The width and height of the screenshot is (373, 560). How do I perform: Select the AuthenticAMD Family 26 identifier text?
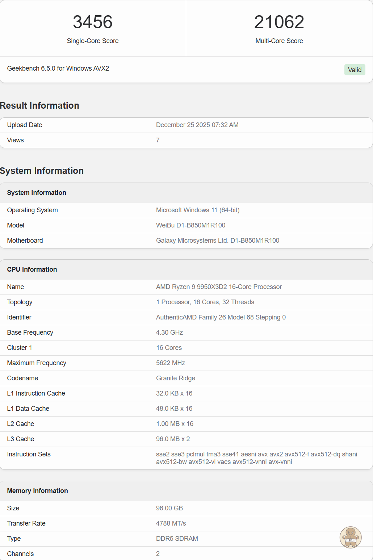[221, 317]
